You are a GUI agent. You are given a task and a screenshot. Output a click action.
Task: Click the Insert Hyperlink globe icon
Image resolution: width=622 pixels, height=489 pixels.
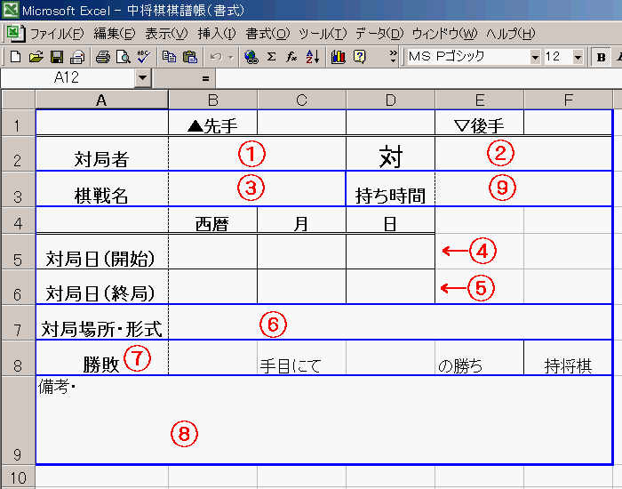(251, 57)
